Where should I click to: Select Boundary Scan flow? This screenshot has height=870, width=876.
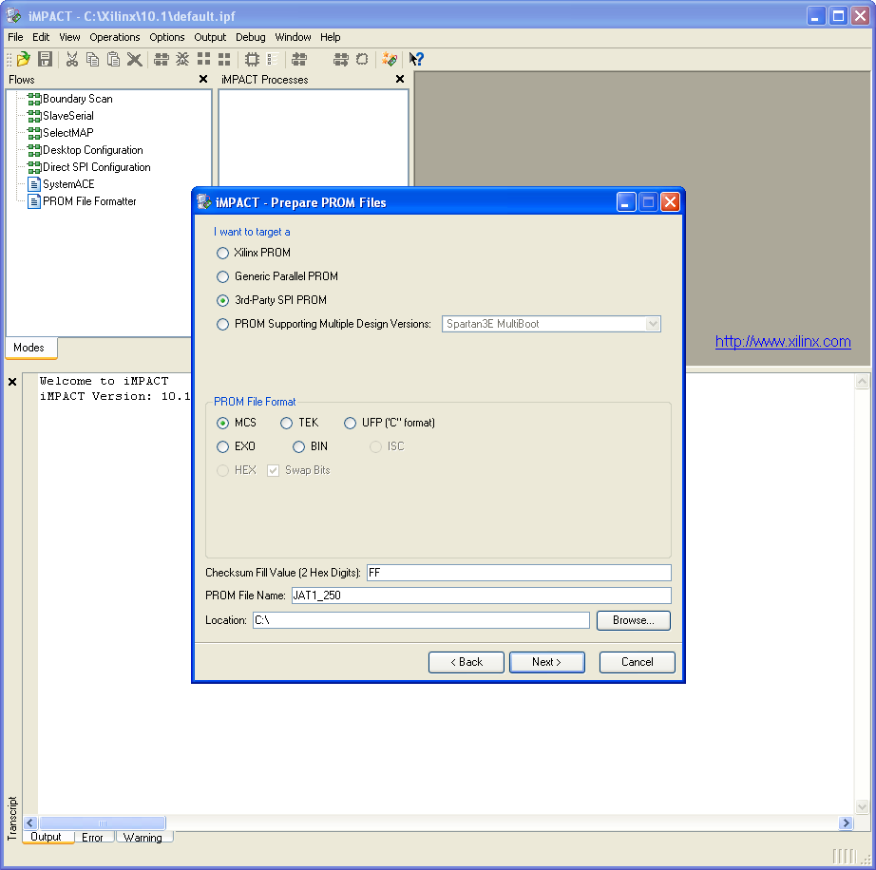coord(70,99)
